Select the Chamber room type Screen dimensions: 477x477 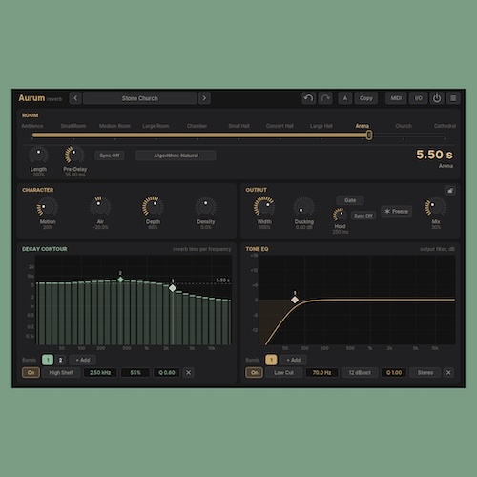[197, 126]
